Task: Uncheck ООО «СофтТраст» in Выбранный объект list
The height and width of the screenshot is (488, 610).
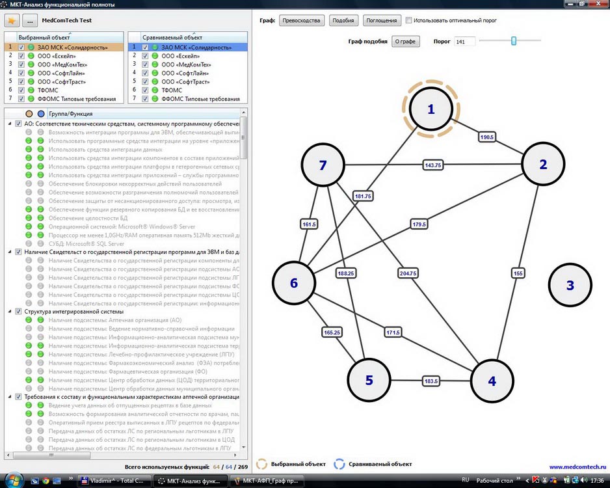Action: (21, 82)
